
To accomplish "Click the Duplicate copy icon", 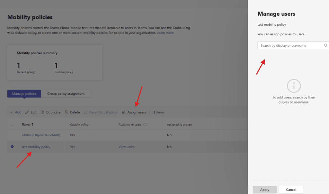I will [42, 112].
